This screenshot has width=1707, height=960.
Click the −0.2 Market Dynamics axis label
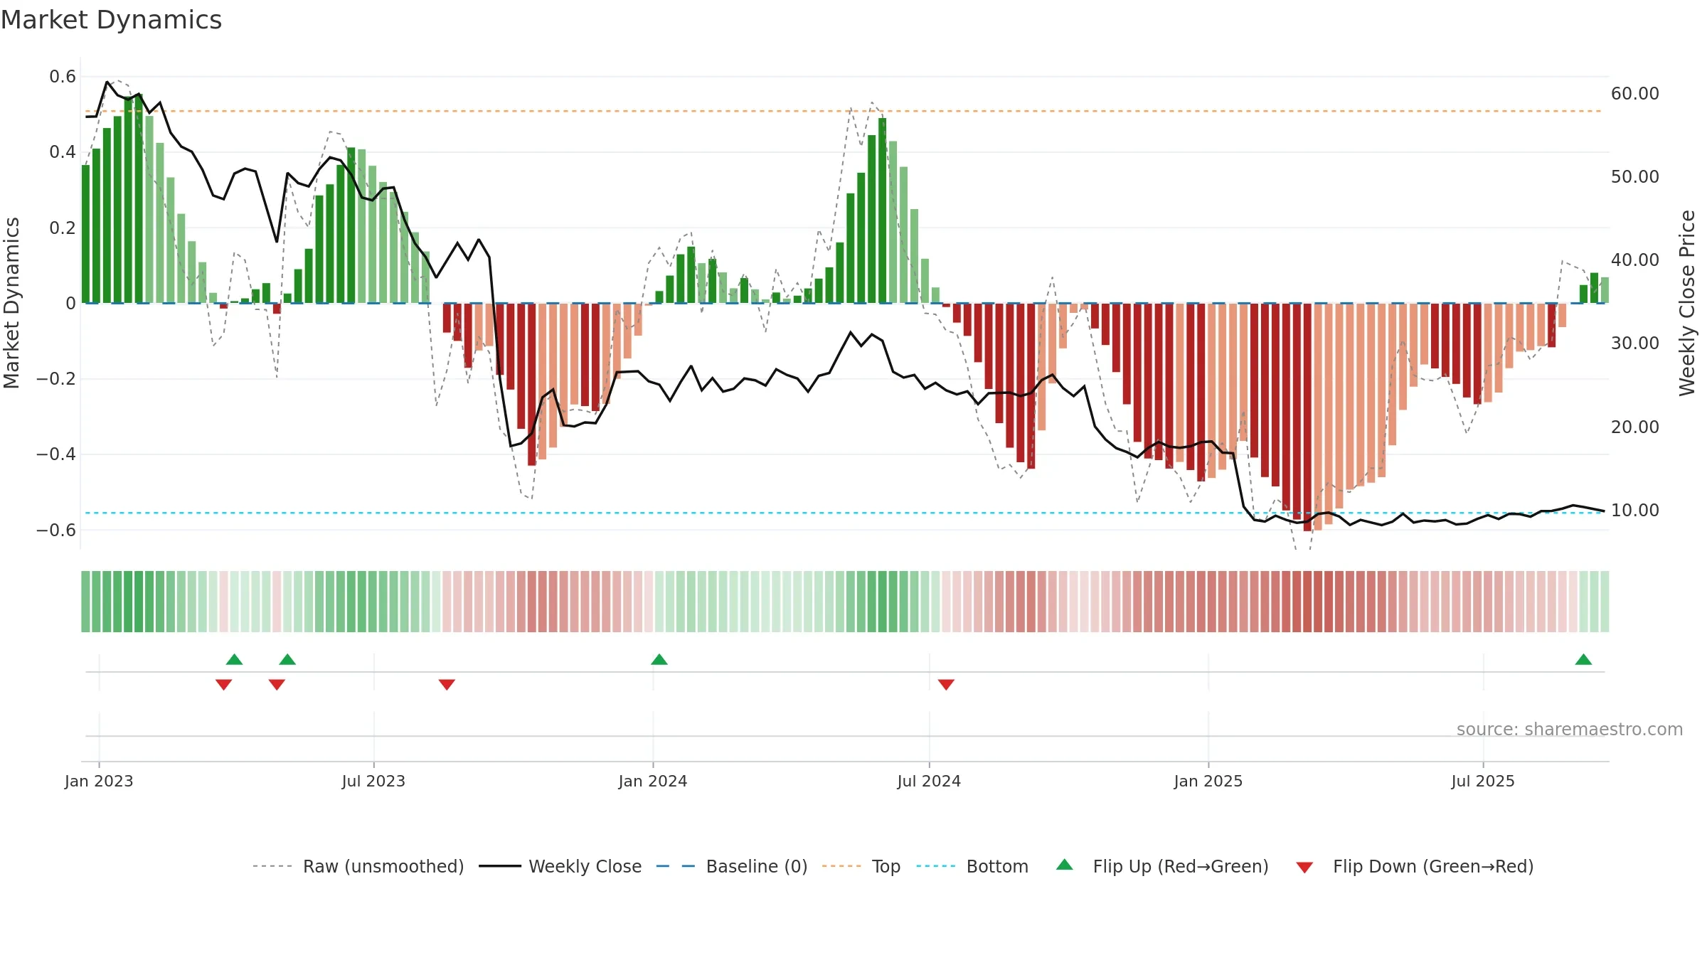[56, 379]
